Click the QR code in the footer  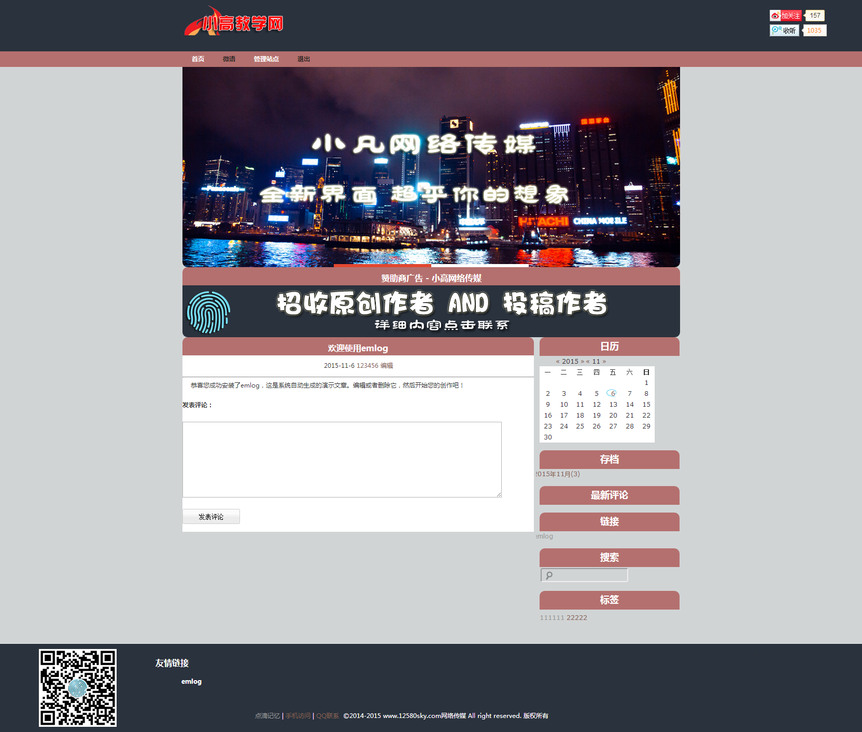click(x=78, y=687)
